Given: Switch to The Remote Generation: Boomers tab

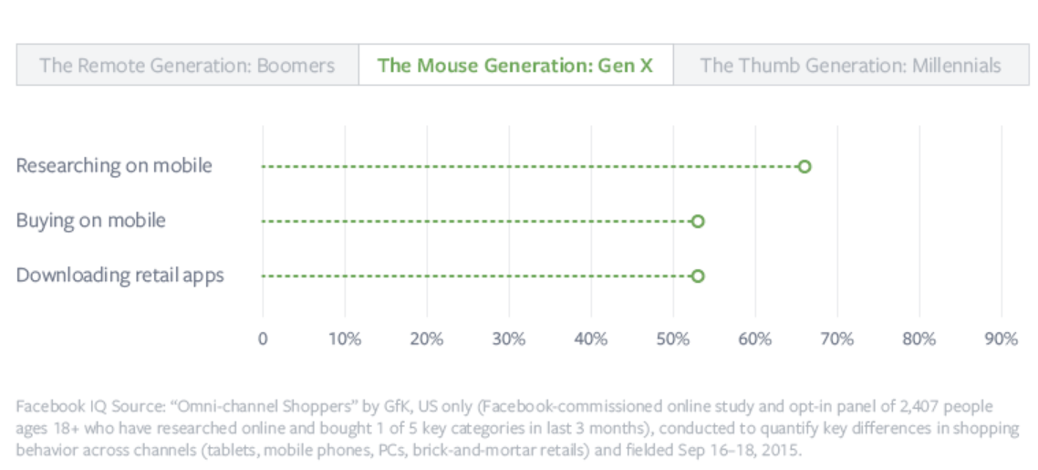Looking at the screenshot, I should [187, 65].
